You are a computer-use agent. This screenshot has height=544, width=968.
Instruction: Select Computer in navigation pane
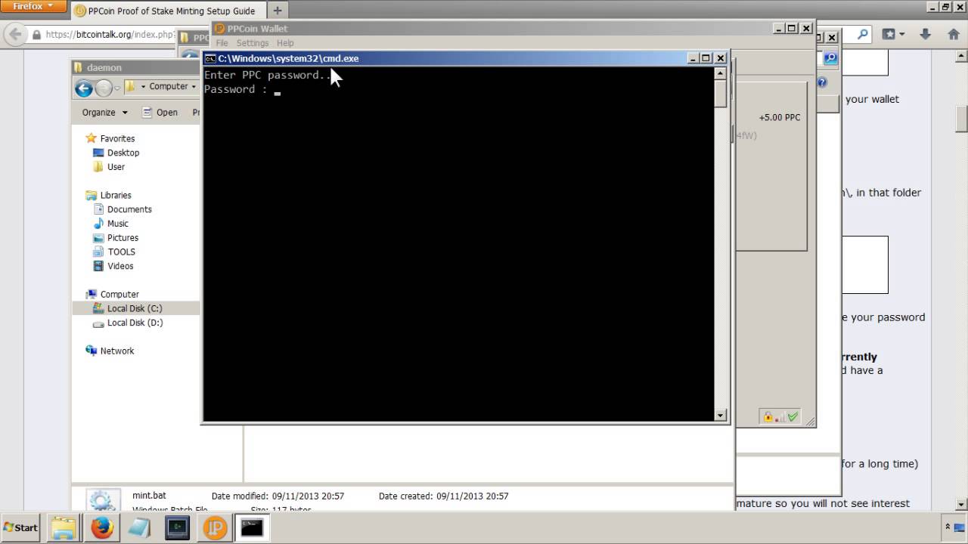point(119,295)
